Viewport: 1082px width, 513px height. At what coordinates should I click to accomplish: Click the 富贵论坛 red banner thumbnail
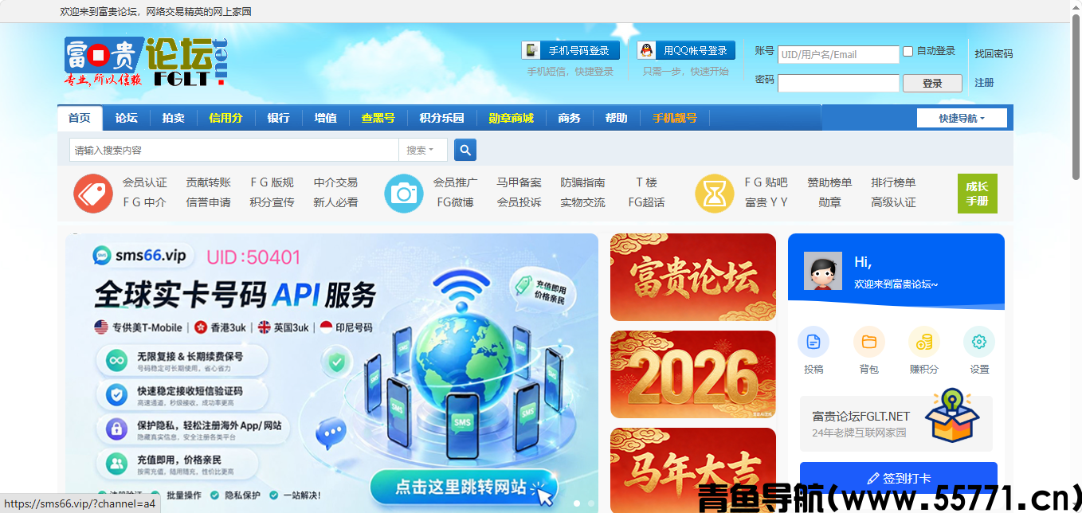click(693, 277)
